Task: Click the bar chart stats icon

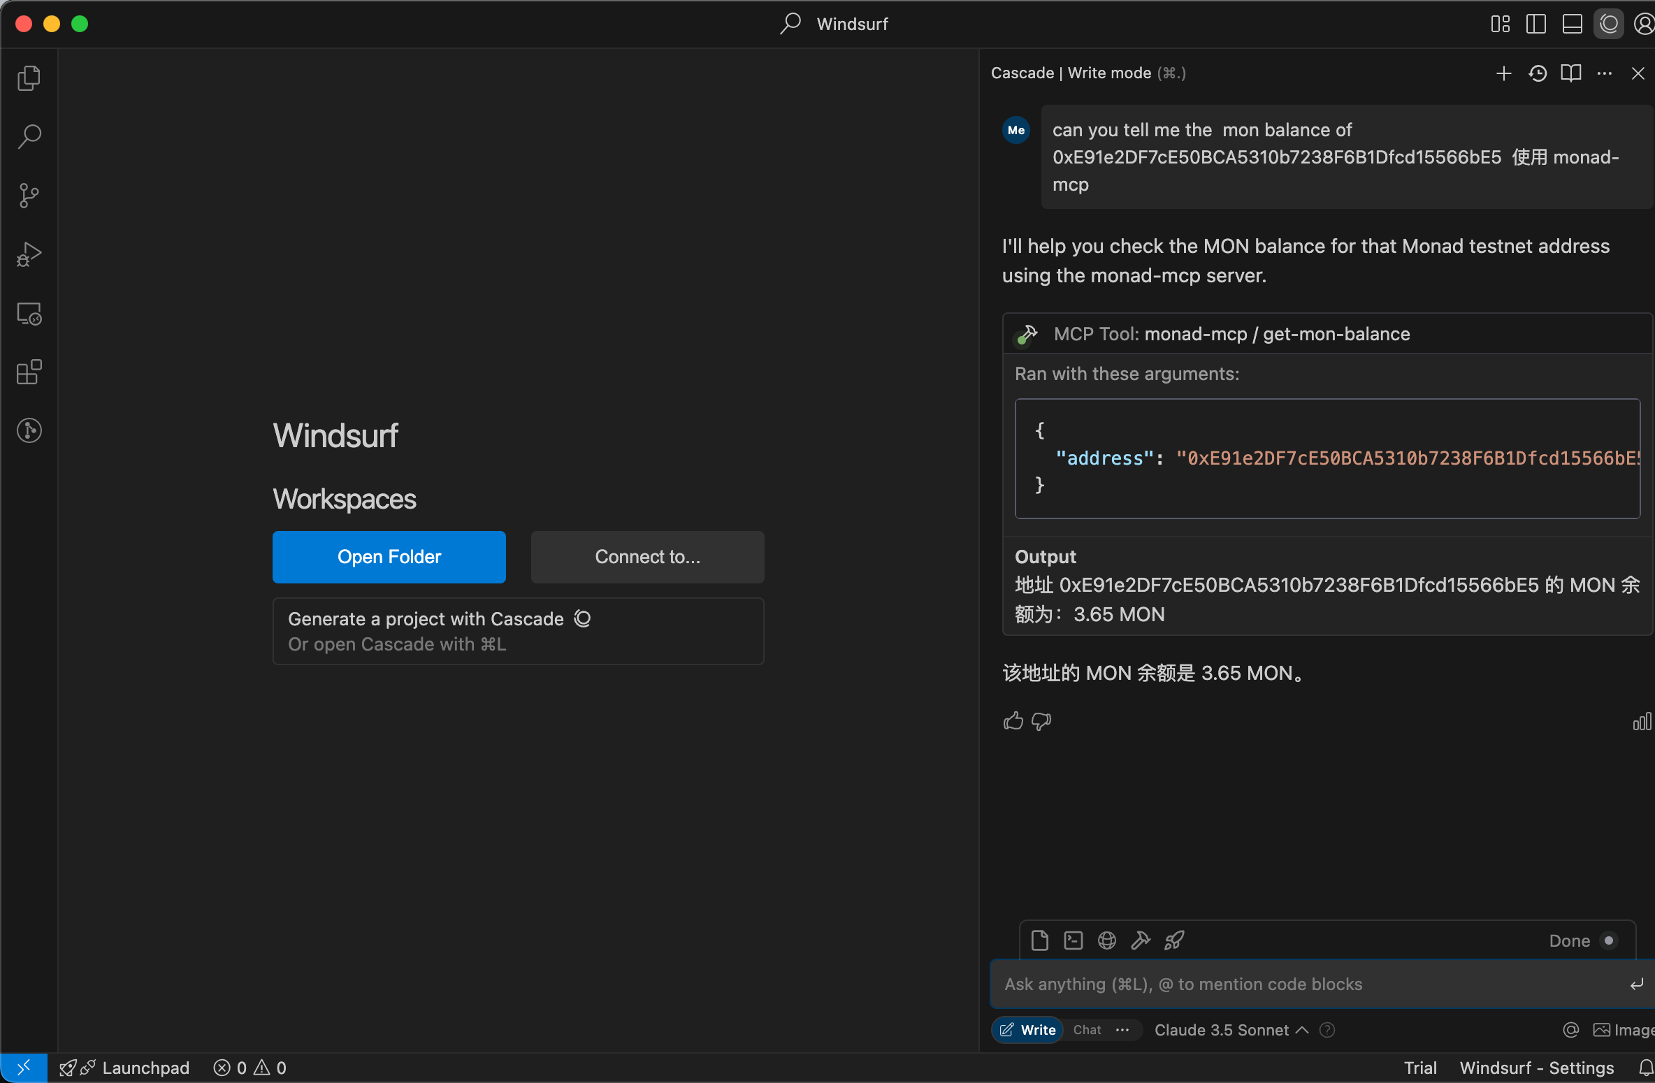Action: [1642, 721]
